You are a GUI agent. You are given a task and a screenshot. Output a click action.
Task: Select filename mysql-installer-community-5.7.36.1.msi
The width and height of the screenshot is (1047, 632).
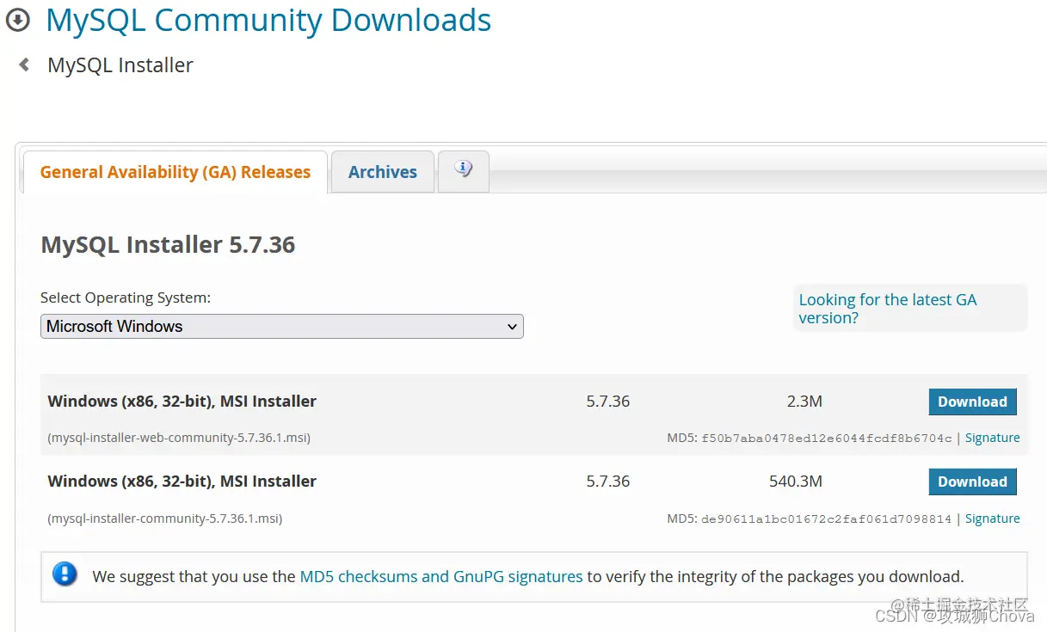[x=165, y=518]
